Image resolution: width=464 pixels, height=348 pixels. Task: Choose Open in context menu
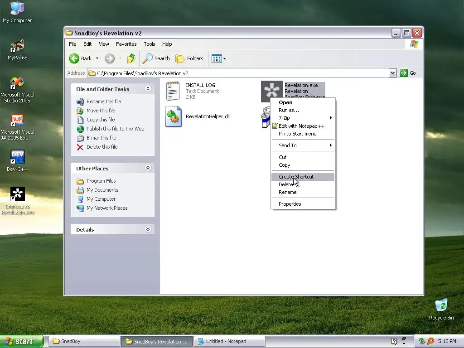click(x=303, y=102)
